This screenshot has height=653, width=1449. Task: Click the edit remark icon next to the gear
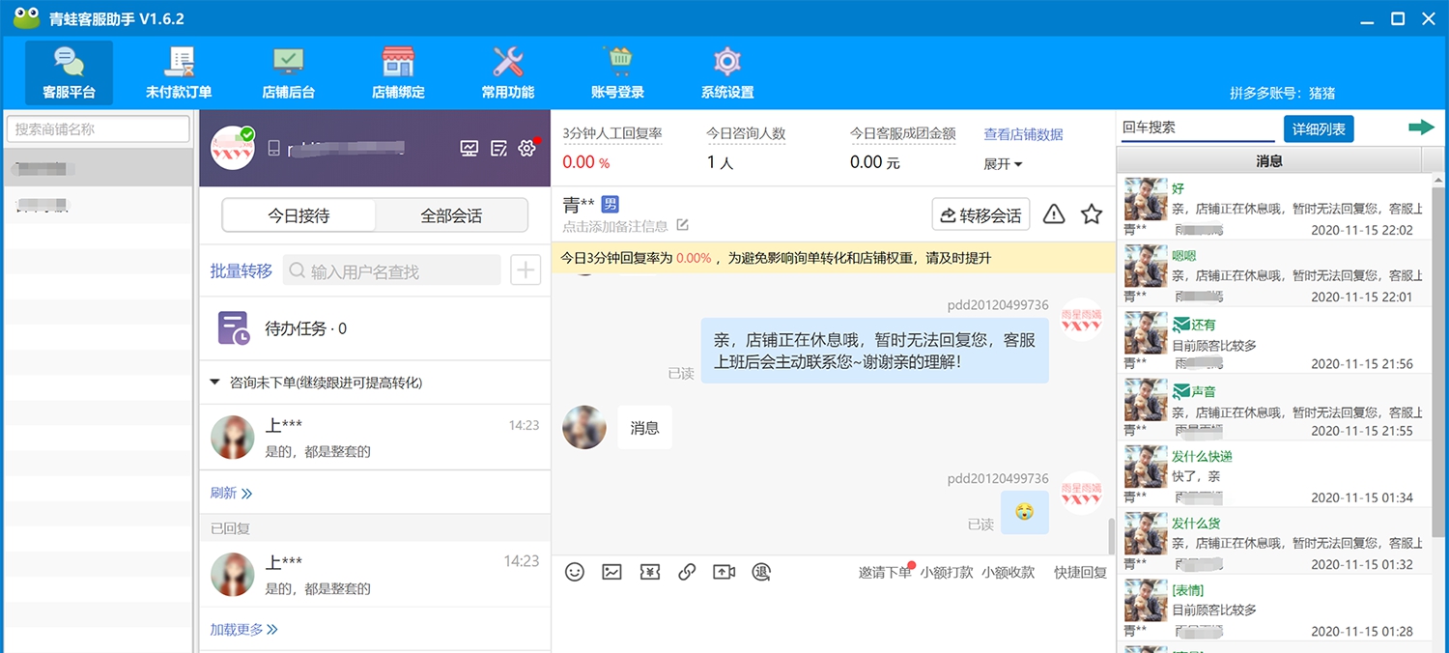[x=497, y=148]
